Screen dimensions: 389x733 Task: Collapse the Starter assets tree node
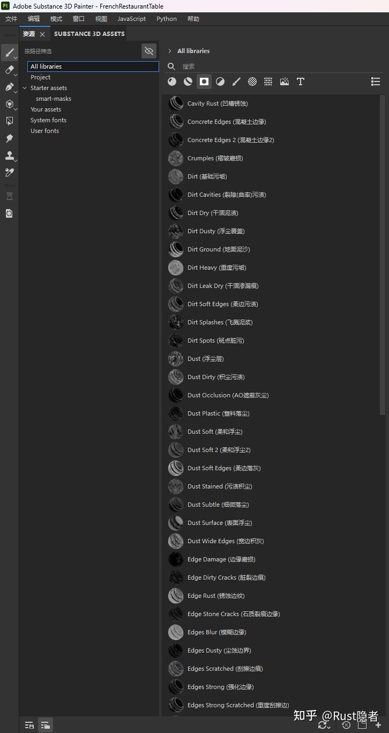[25, 88]
